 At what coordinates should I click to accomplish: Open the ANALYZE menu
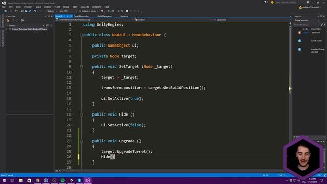click(x=84, y=7)
